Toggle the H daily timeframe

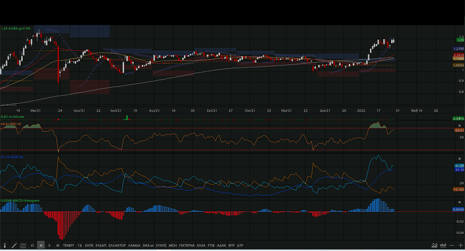coord(41,245)
